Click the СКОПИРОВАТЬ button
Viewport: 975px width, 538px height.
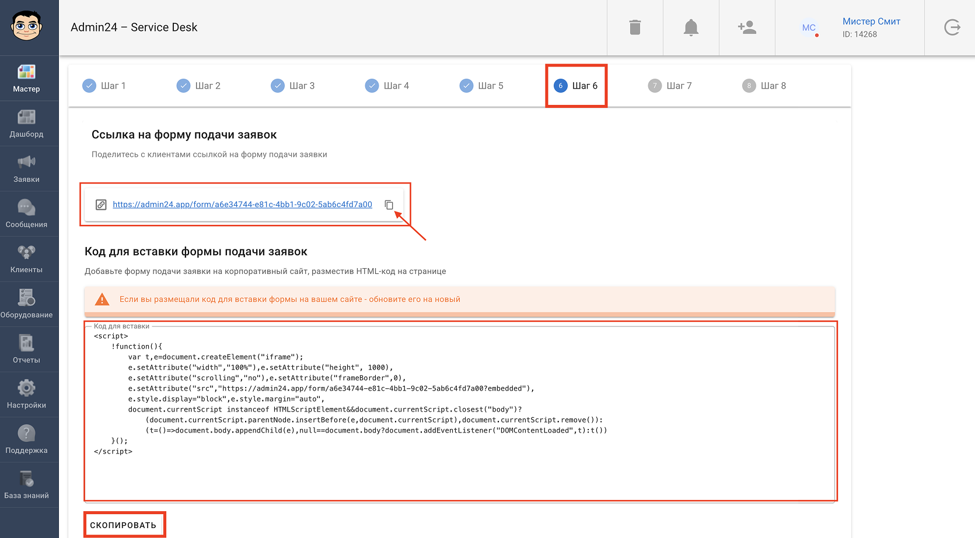(123, 525)
